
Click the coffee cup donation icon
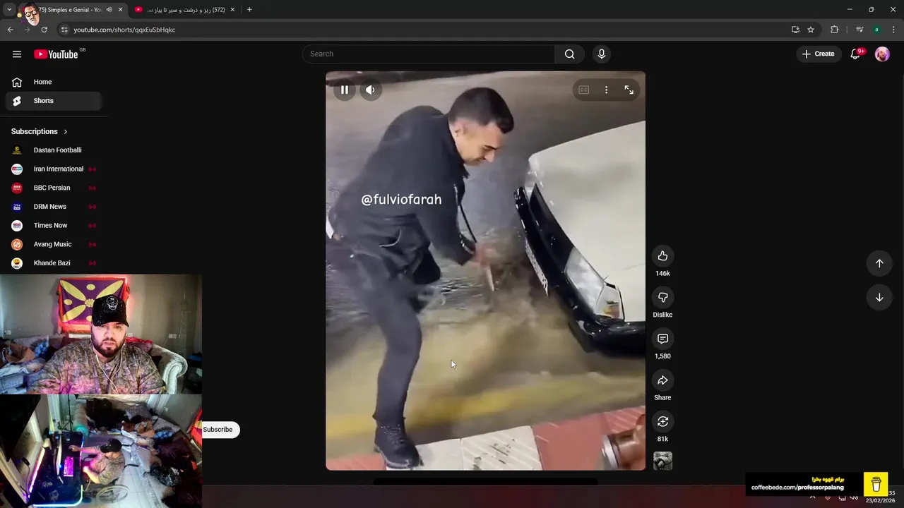876,484
